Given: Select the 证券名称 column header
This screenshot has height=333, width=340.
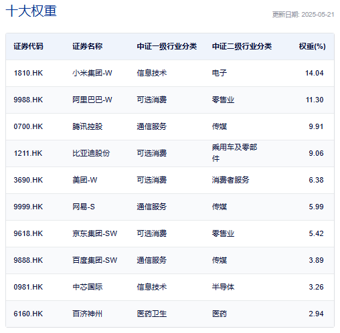Looking at the screenshot, I should 88,46.
